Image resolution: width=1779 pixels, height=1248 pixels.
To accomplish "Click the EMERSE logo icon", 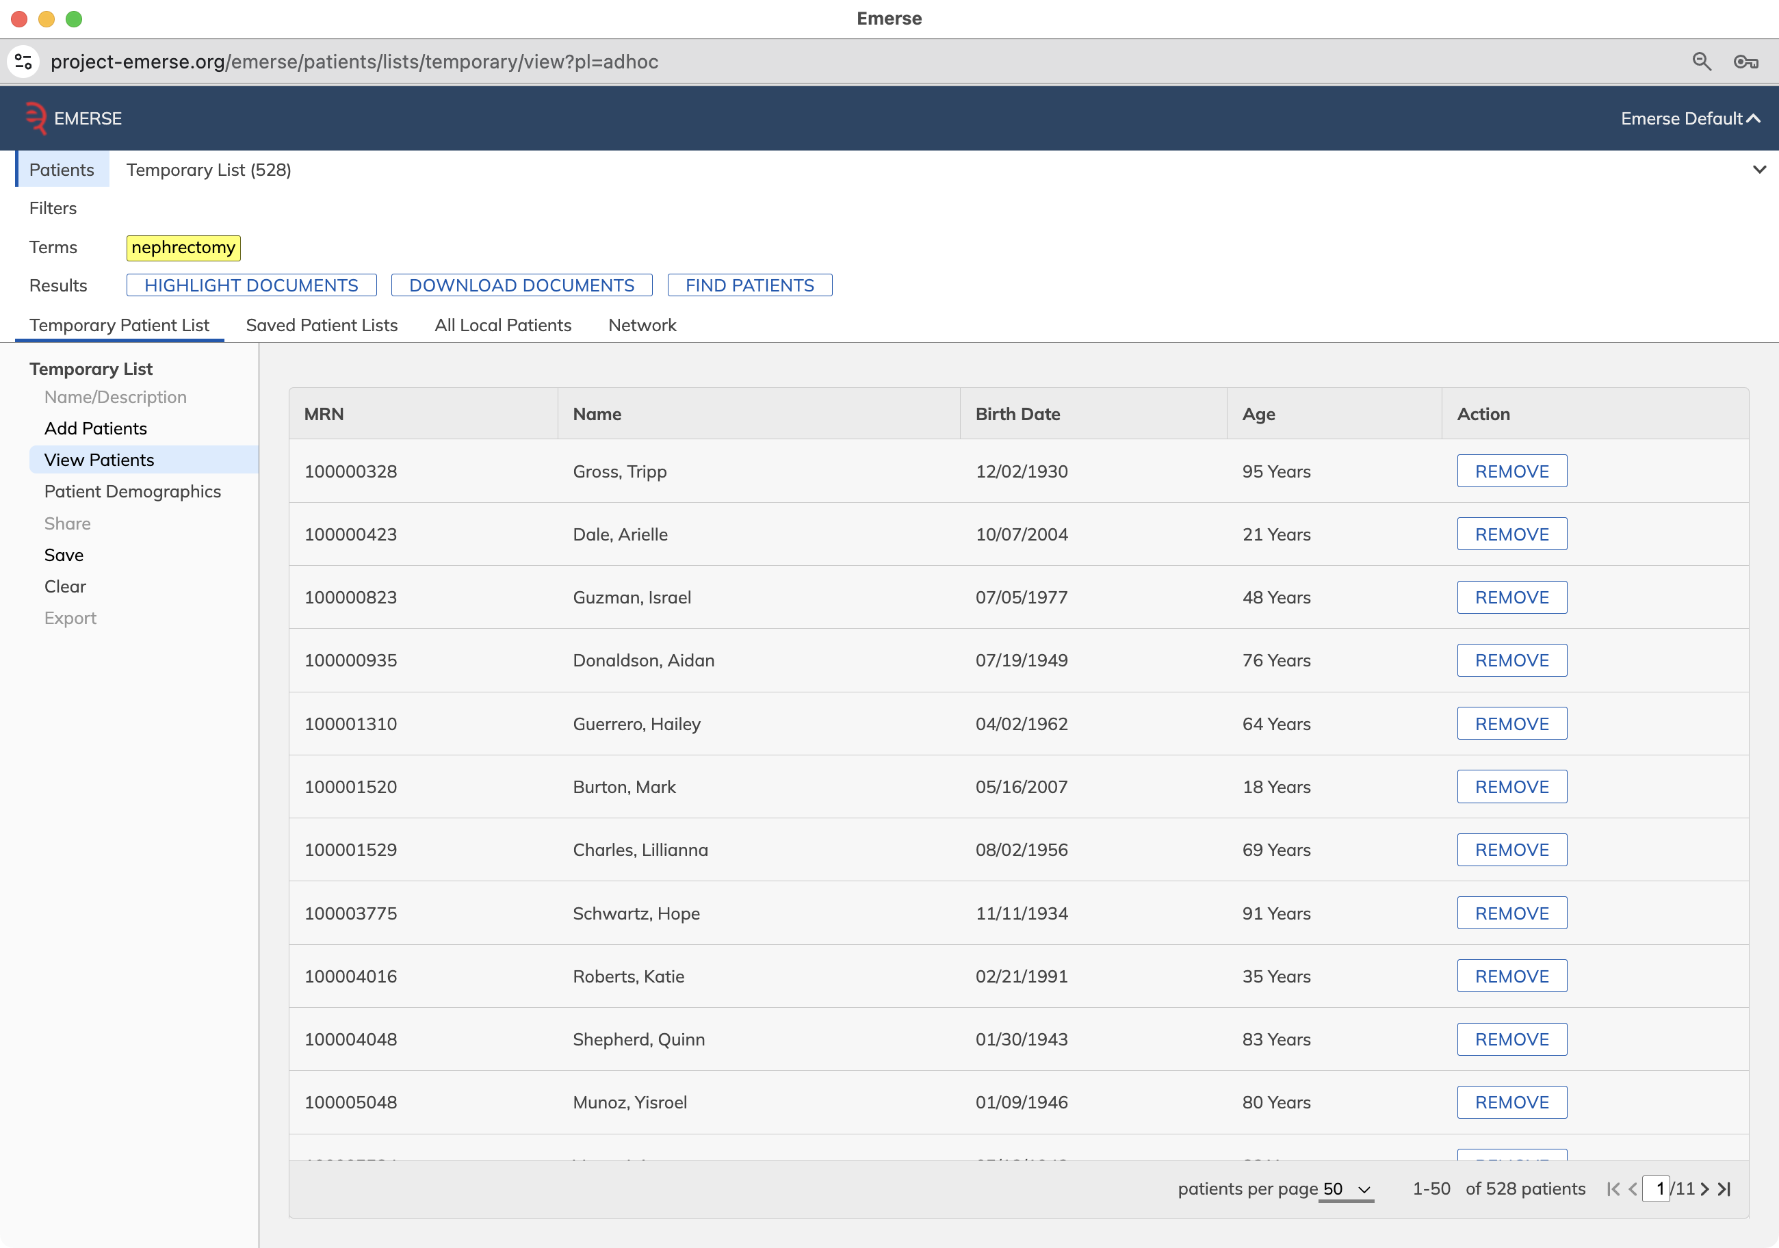I will 36,118.
